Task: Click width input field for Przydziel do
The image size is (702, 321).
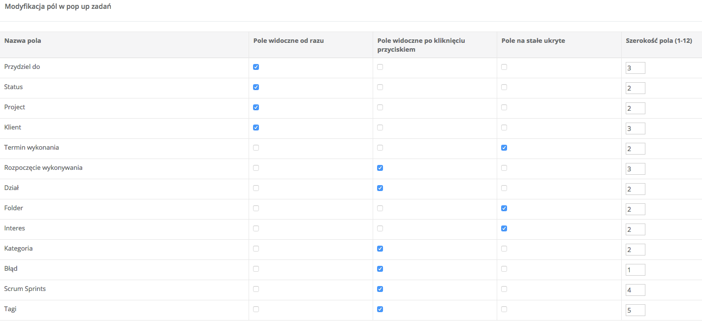Action: 635,68
